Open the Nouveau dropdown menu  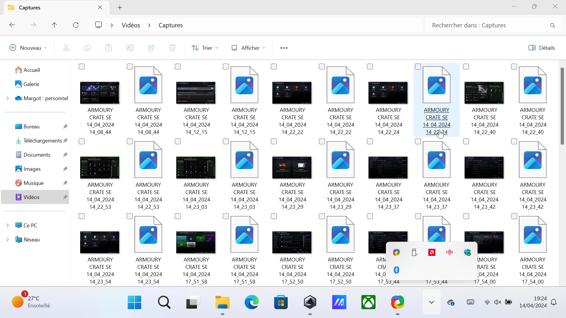pos(28,48)
